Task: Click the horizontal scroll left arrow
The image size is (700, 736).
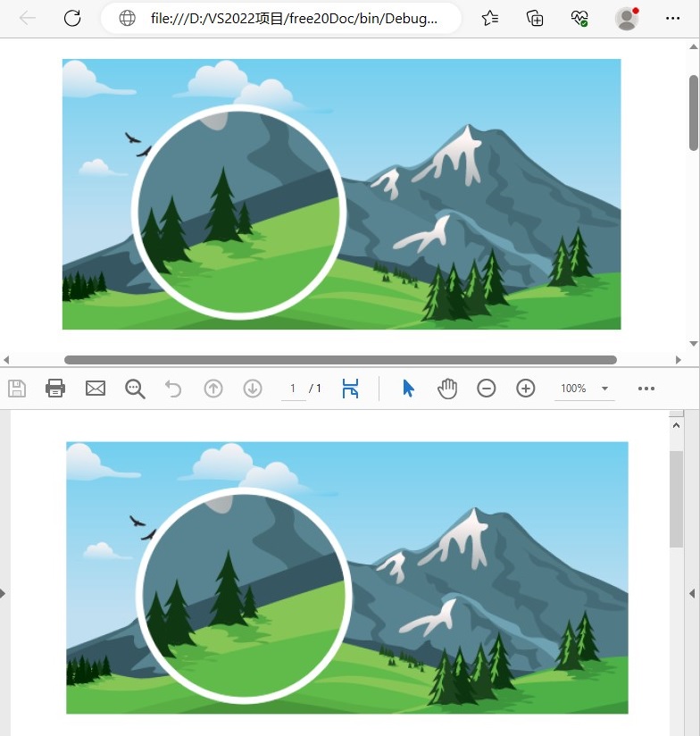Action: click(x=6, y=360)
